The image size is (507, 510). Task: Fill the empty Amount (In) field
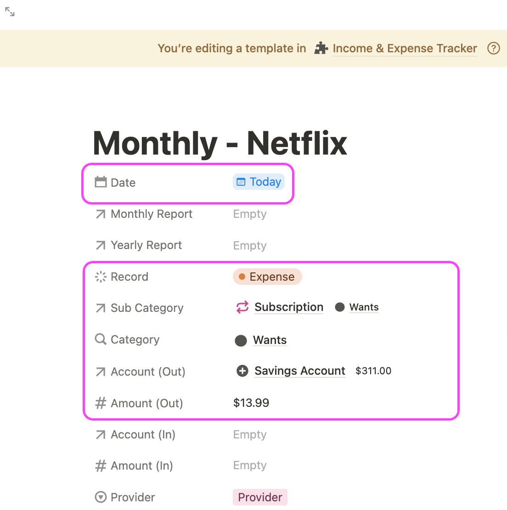point(250,465)
